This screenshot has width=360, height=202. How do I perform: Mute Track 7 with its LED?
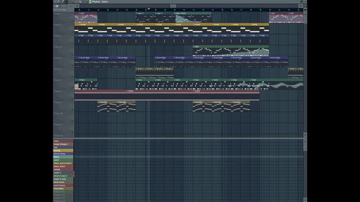point(73,88)
